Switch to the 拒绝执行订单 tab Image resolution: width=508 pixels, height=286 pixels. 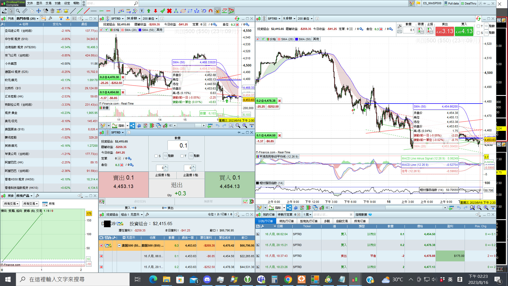click(309, 221)
